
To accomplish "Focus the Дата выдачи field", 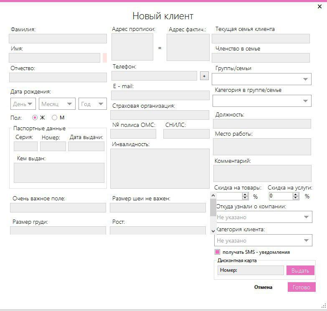I will (86, 147).
